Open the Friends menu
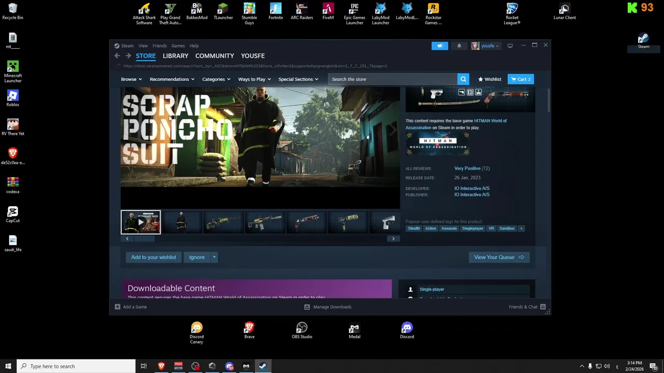 click(x=159, y=46)
